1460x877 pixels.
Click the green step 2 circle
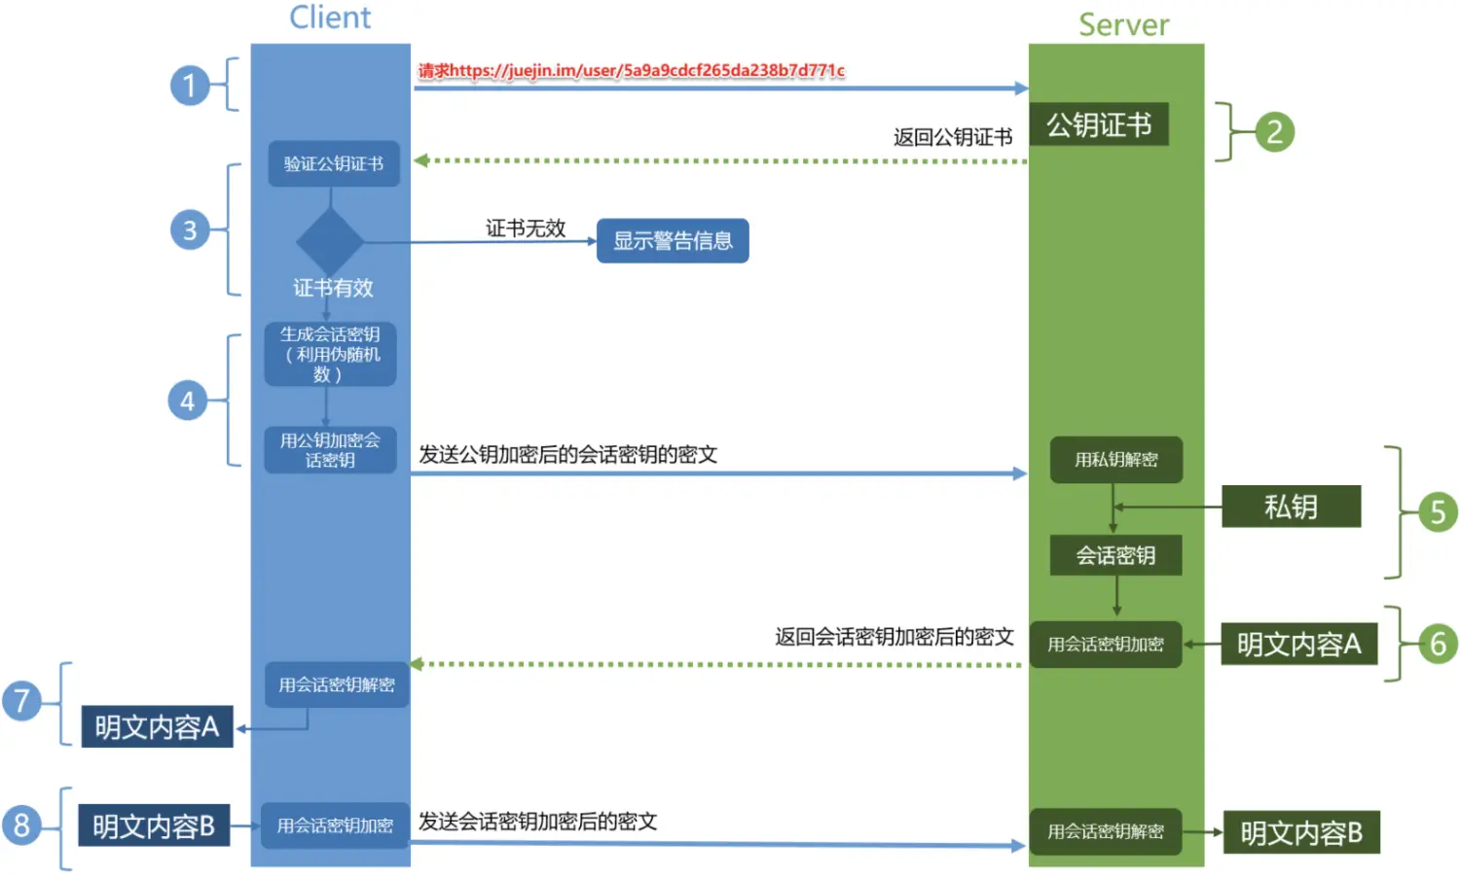pyautogui.click(x=1274, y=132)
